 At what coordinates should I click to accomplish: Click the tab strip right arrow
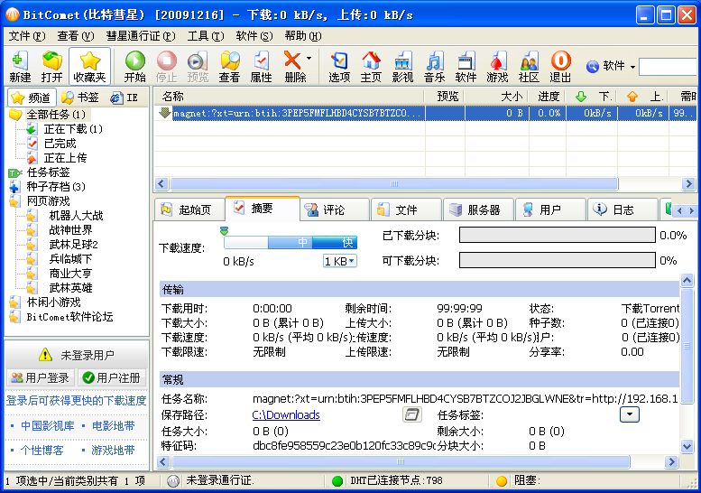tap(691, 210)
